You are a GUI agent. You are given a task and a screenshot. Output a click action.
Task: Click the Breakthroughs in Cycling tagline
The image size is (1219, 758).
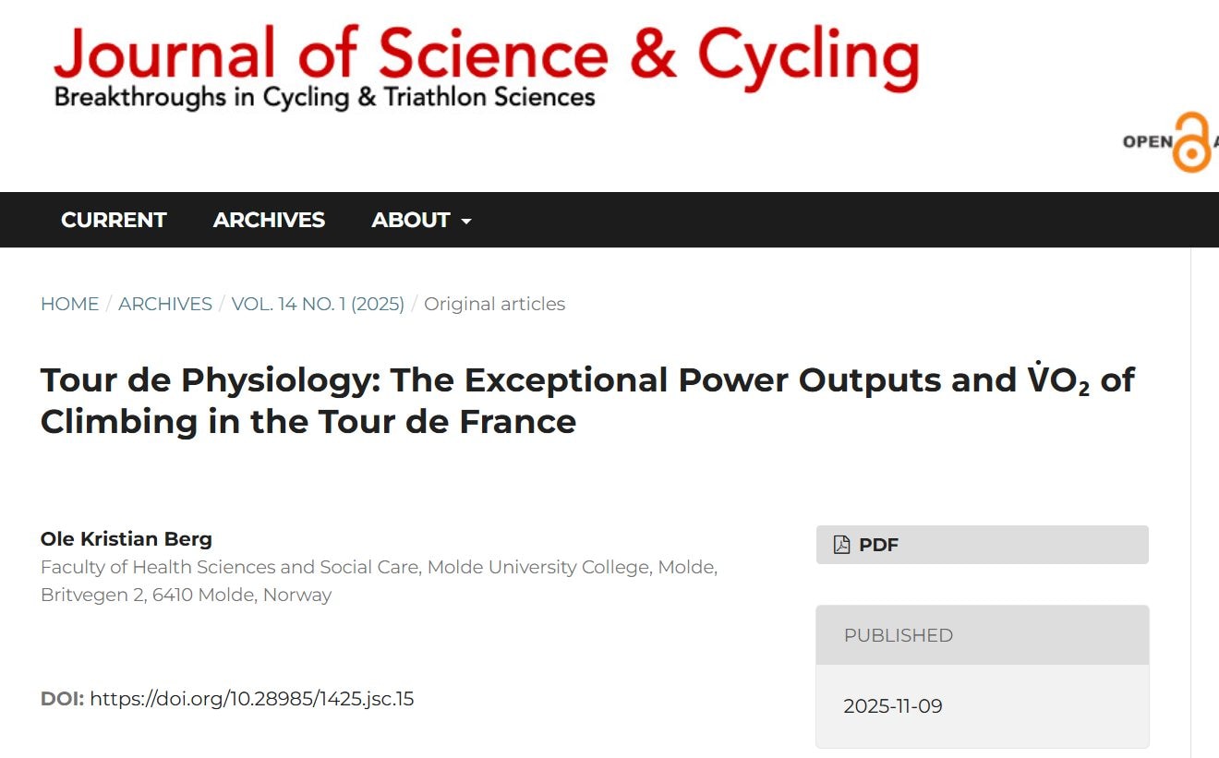pyautogui.click(x=324, y=97)
